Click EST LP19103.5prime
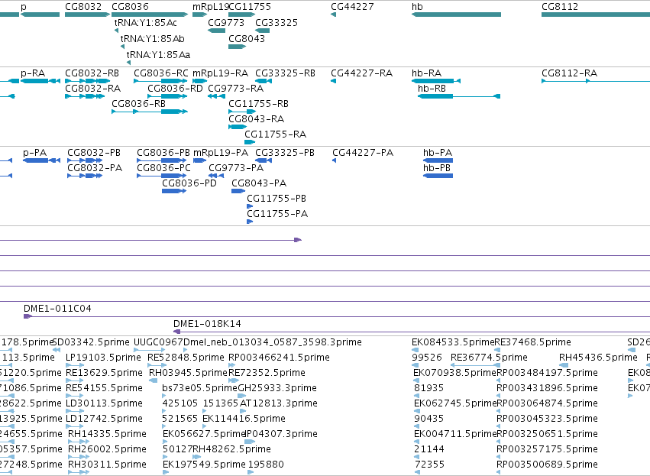This screenshot has width=650, height=476. click(103, 358)
